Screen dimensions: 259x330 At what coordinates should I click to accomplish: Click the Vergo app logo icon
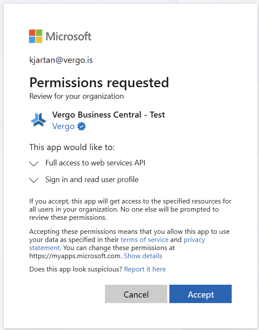coord(38,120)
